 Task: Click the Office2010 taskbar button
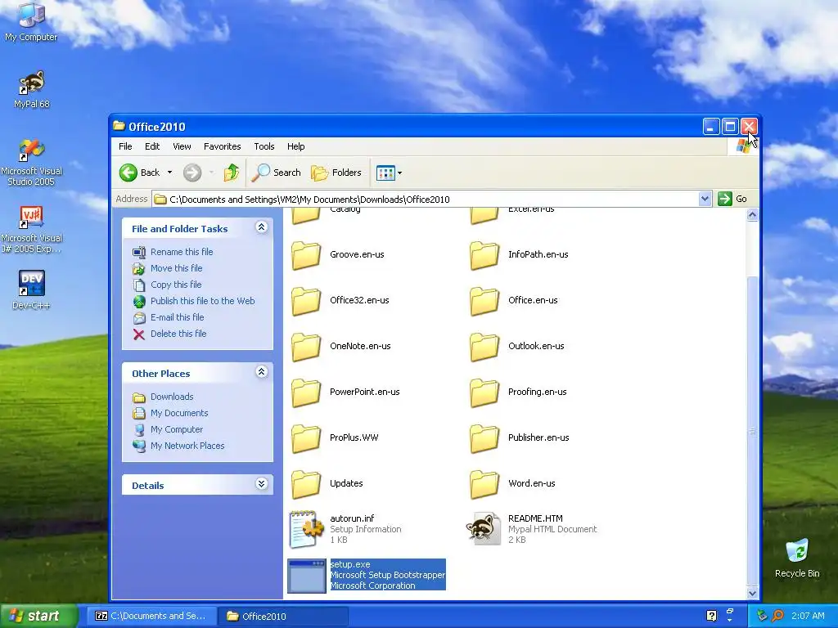(283, 616)
